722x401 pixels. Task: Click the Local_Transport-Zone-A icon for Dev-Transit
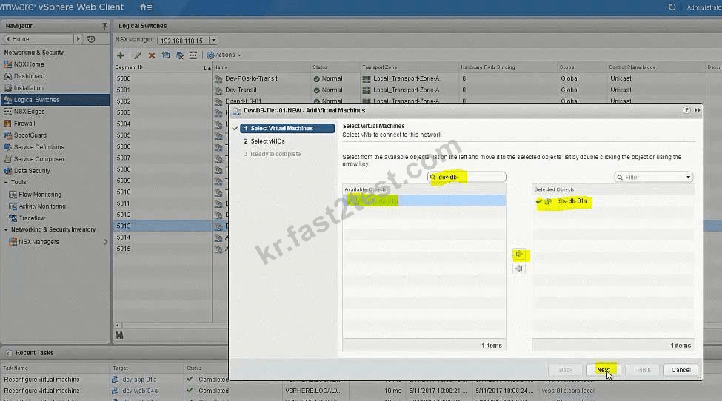click(367, 90)
